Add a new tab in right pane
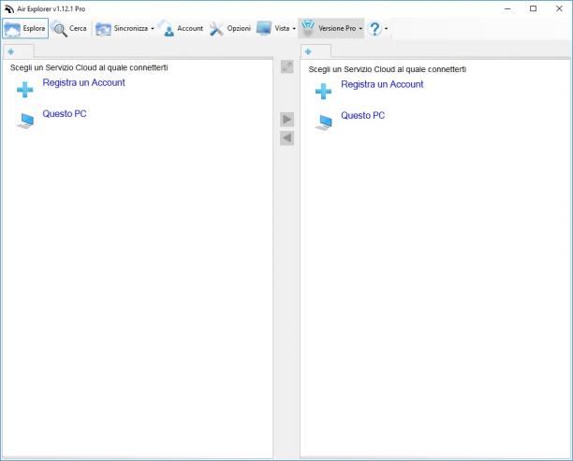 [x=308, y=51]
